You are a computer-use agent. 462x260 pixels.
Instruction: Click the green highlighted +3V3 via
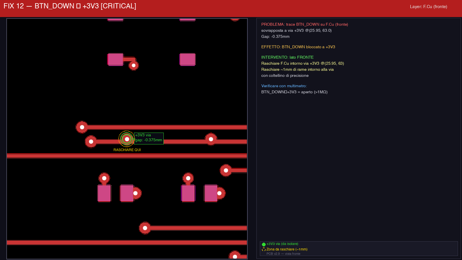127,139
